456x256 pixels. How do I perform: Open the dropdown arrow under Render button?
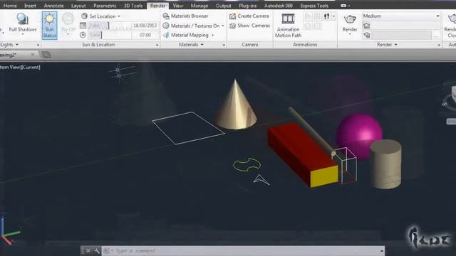point(350,35)
